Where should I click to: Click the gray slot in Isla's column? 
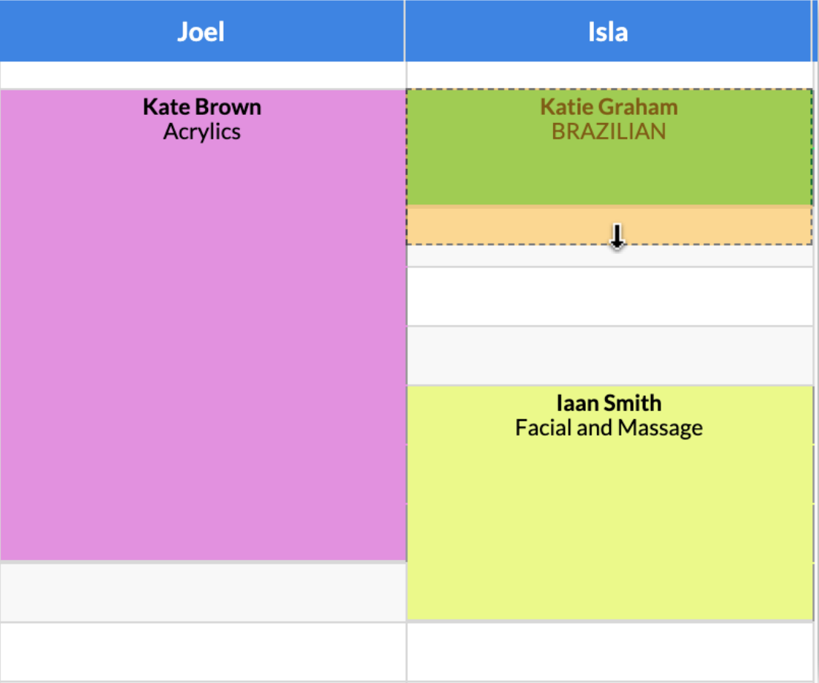pos(607,354)
